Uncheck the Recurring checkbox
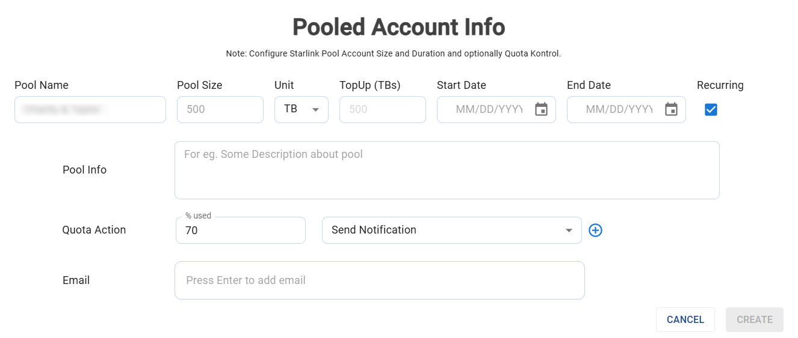This screenshot has height=338, width=798. (711, 109)
